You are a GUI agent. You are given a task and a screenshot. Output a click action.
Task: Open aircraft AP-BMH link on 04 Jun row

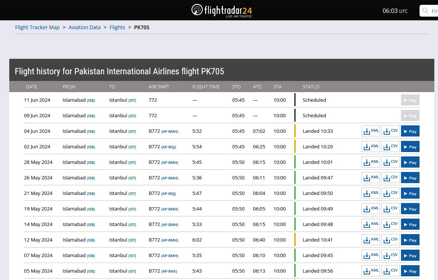coord(170,132)
